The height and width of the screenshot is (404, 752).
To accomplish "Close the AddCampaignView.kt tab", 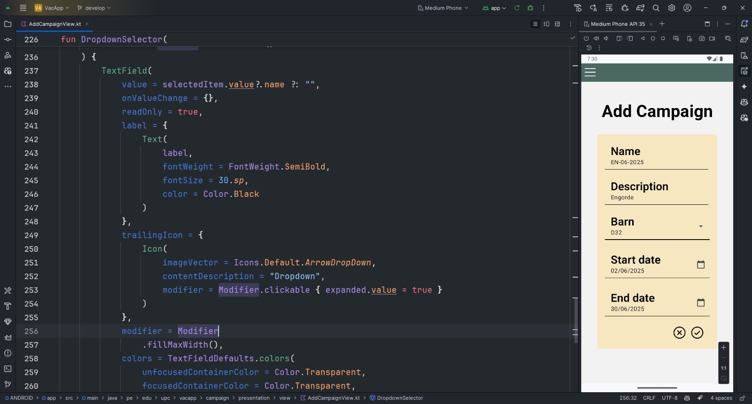I will pyautogui.click(x=87, y=24).
